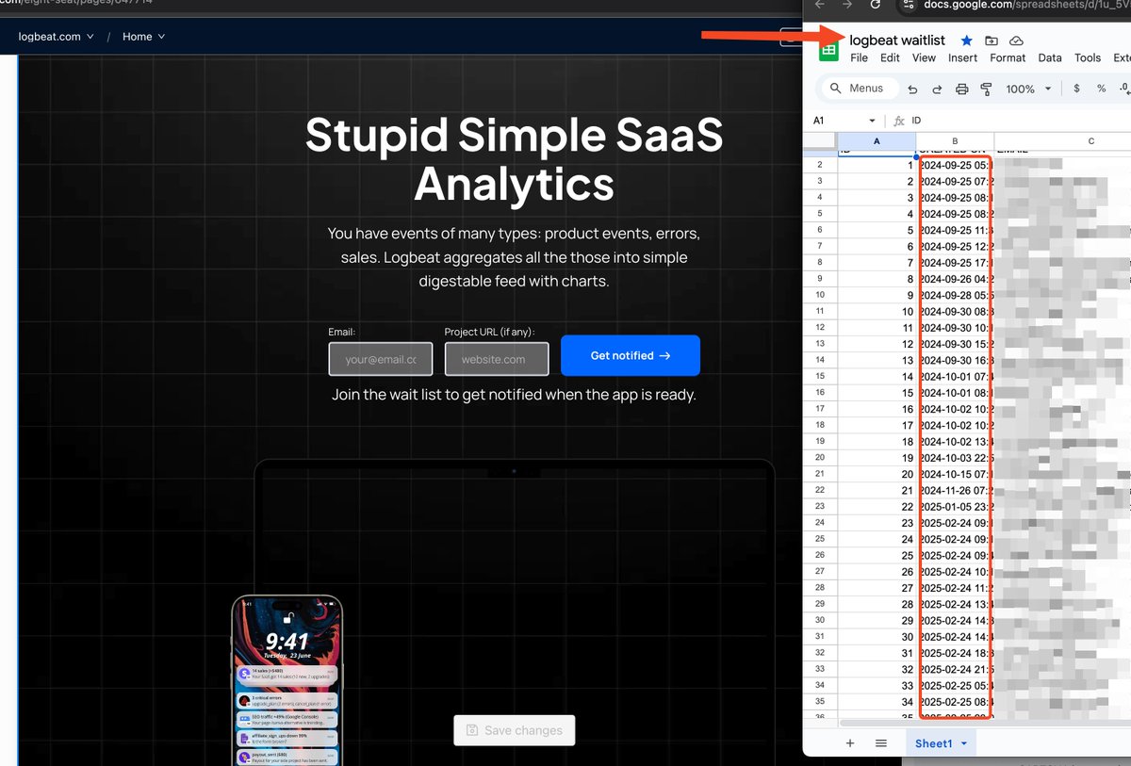Select column B header
Screen dimensions: 1131x766
(x=955, y=141)
